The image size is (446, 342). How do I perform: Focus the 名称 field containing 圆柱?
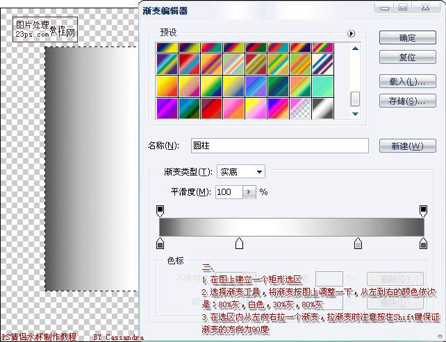tap(280, 146)
